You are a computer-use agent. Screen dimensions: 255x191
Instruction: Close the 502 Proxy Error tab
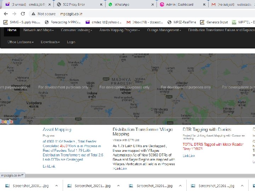click(x=101, y=5)
